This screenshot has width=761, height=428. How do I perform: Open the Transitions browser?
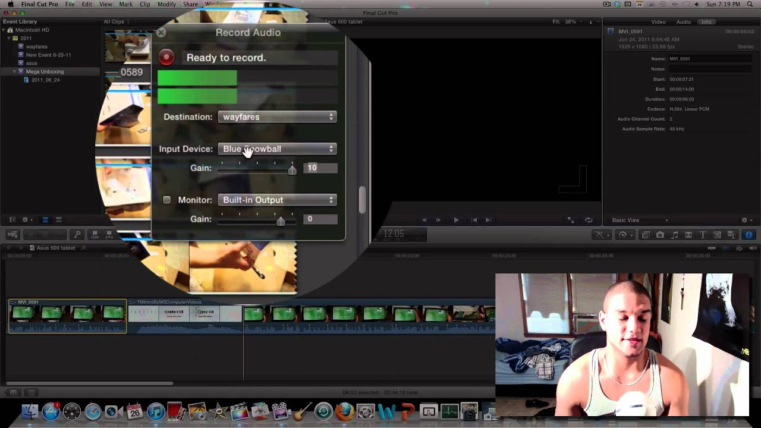pos(688,235)
